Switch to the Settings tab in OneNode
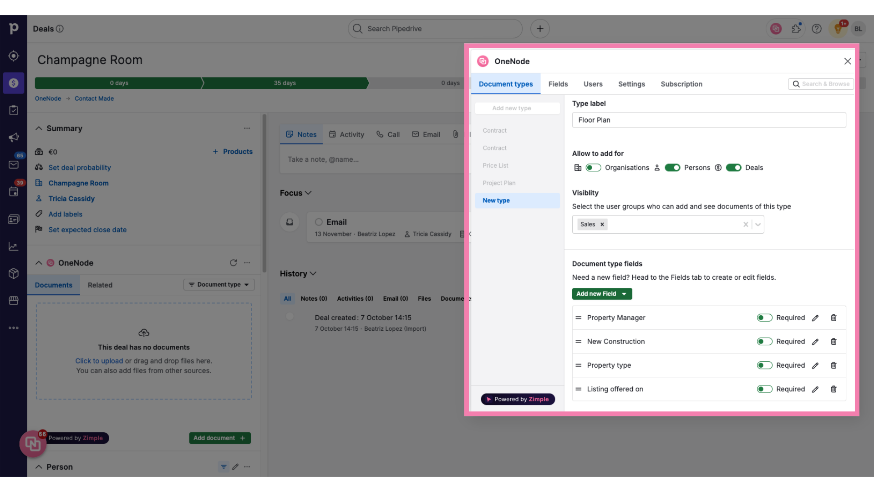 [631, 84]
